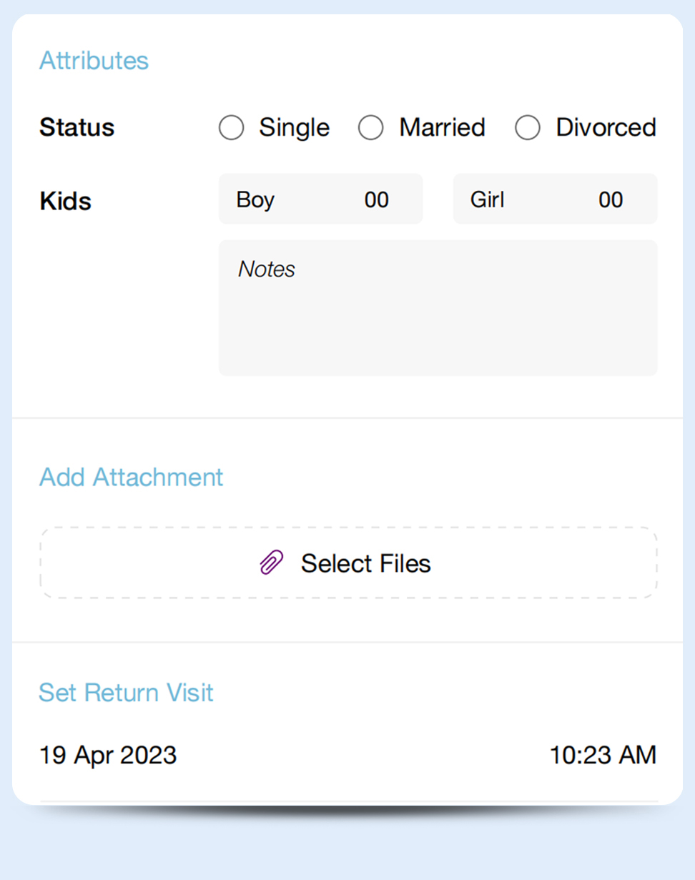This screenshot has height=880, width=695.
Task: Select the Single status radio button
Action: point(232,129)
